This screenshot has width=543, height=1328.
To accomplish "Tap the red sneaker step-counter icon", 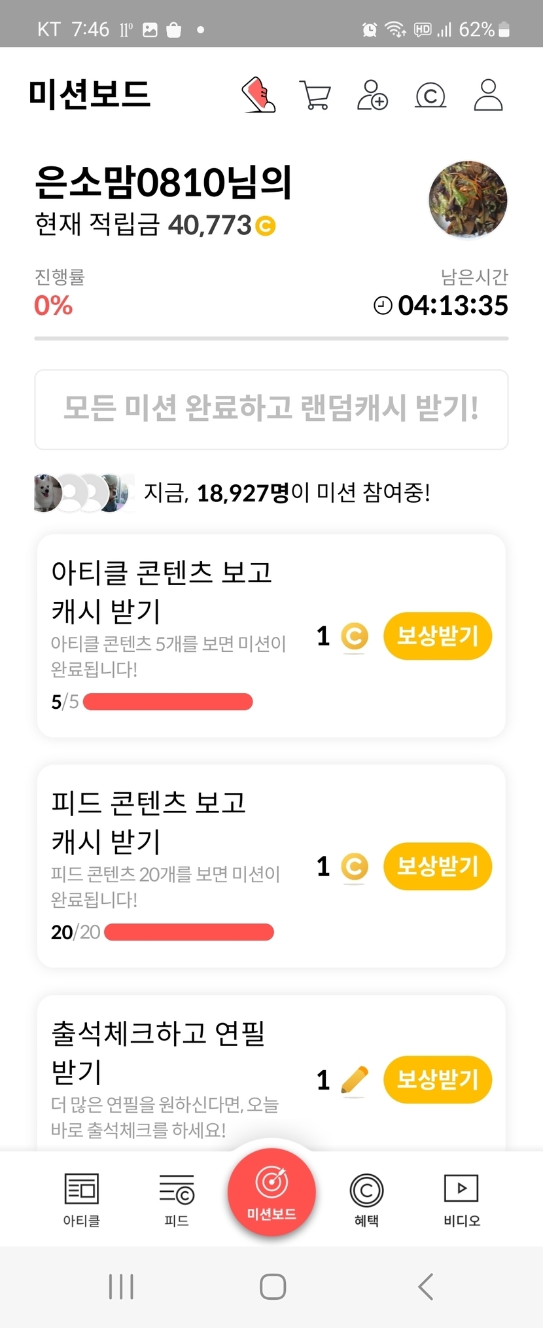I will coord(259,95).
